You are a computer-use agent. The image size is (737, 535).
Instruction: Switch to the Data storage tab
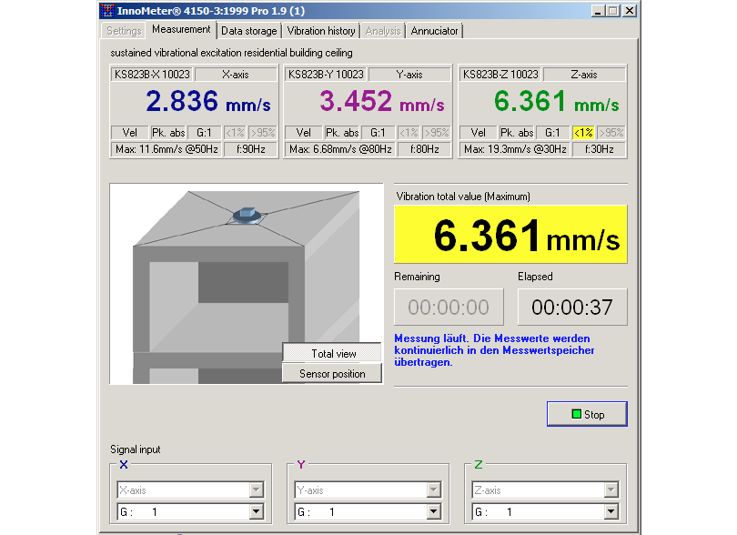[248, 31]
